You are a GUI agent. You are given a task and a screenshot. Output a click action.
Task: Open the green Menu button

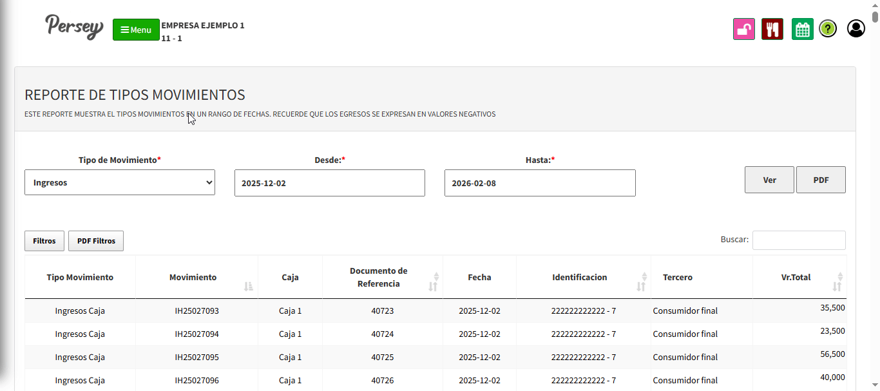coord(136,30)
